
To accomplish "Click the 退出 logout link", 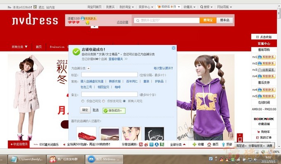I will (41, 7).
